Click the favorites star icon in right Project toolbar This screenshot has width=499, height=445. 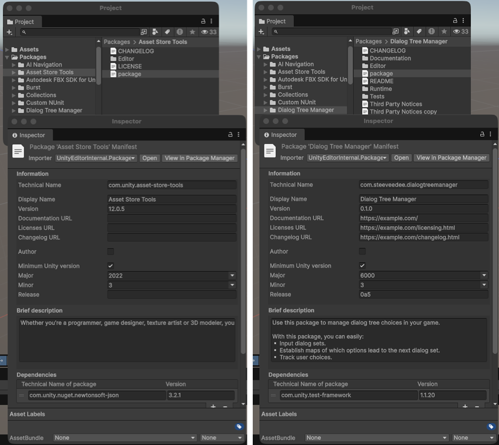[444, 31]
